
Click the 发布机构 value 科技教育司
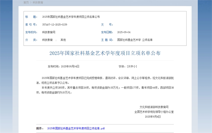pyautogui.click(x=49, y=32)
